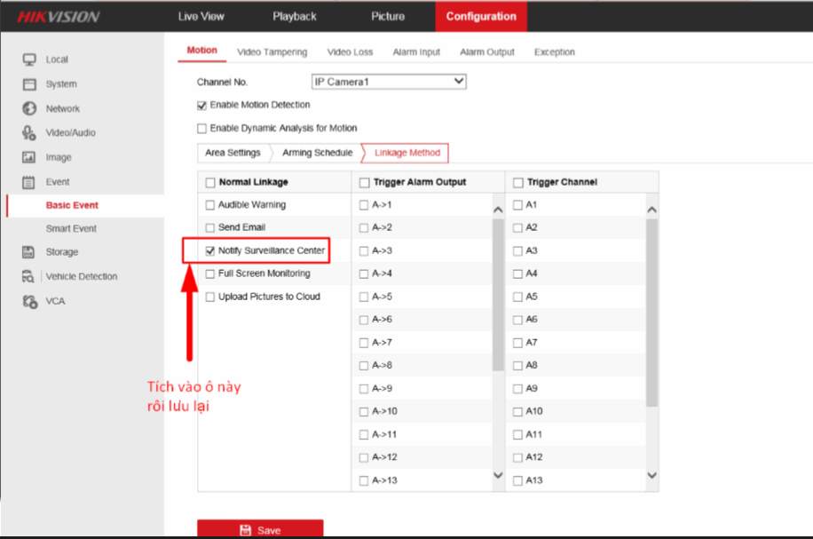Enable the Send Email checkbox
The width and height of the screenshot is (813, 539).
click(210, 228)
